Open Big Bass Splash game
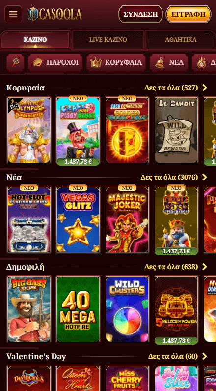The height and width of the screenshot is (391, 216). (x=29, y=309)
